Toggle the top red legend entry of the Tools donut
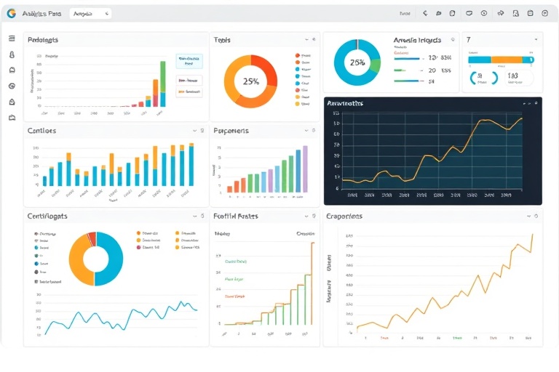 298,55
